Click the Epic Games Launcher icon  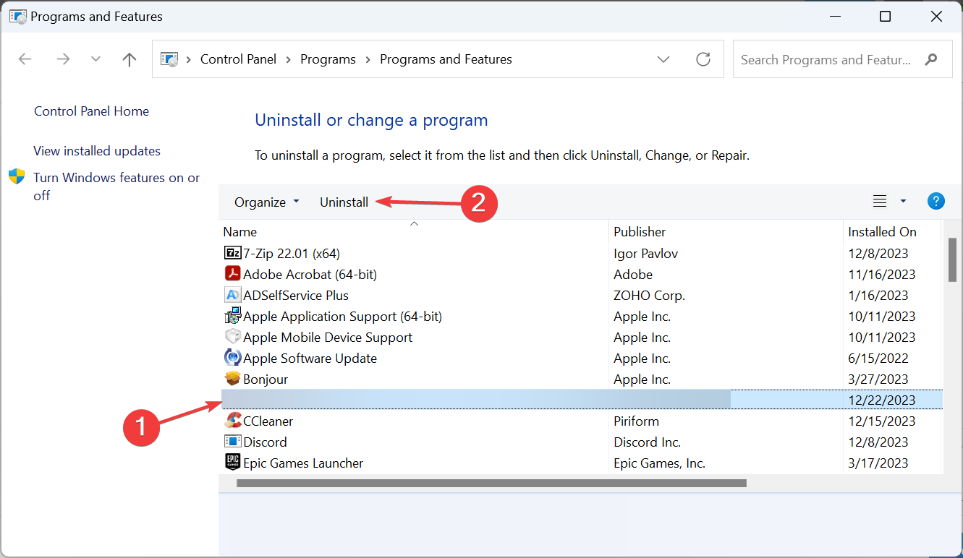232,463
